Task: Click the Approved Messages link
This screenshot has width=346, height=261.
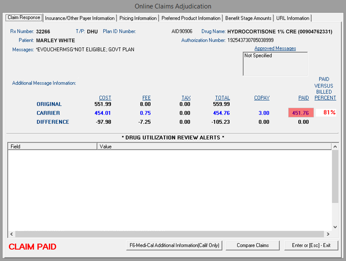Action: 275,49
